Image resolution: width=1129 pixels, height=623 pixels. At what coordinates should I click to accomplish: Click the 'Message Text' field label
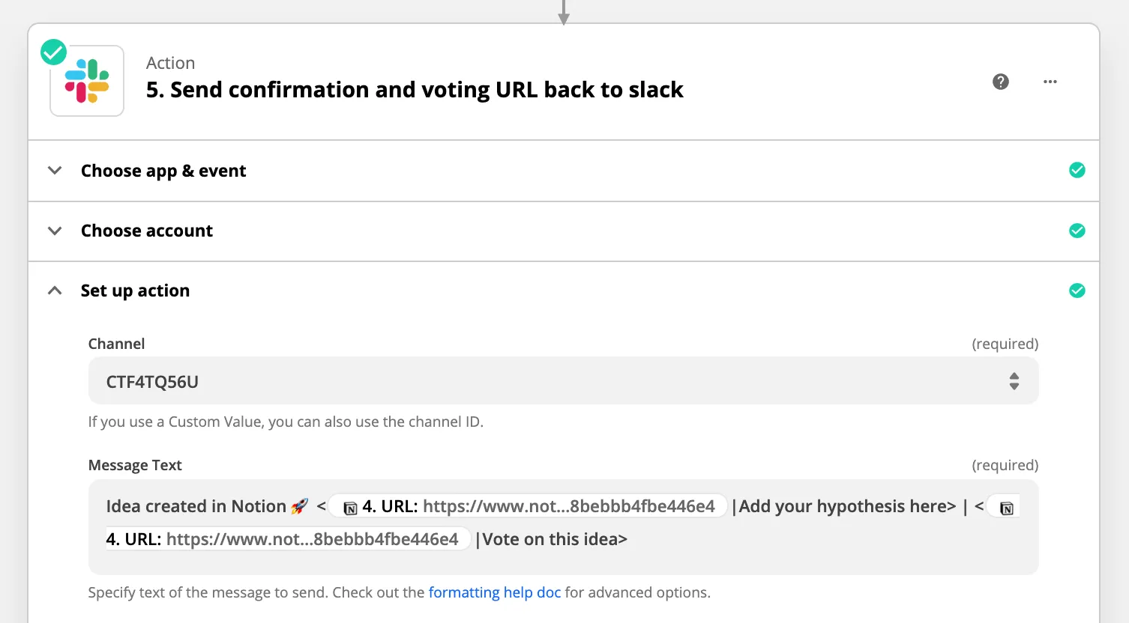[135, 465]
